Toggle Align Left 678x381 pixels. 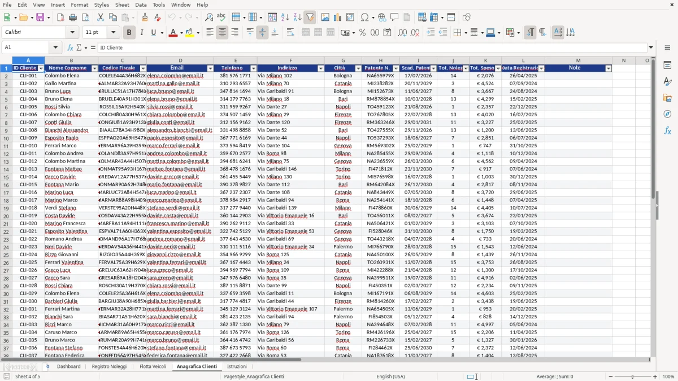[210, 33]
